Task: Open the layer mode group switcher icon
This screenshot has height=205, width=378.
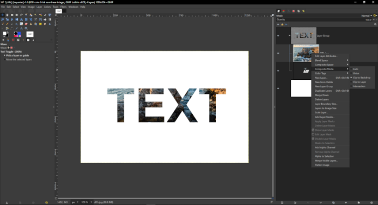Action: click(375, 16)
